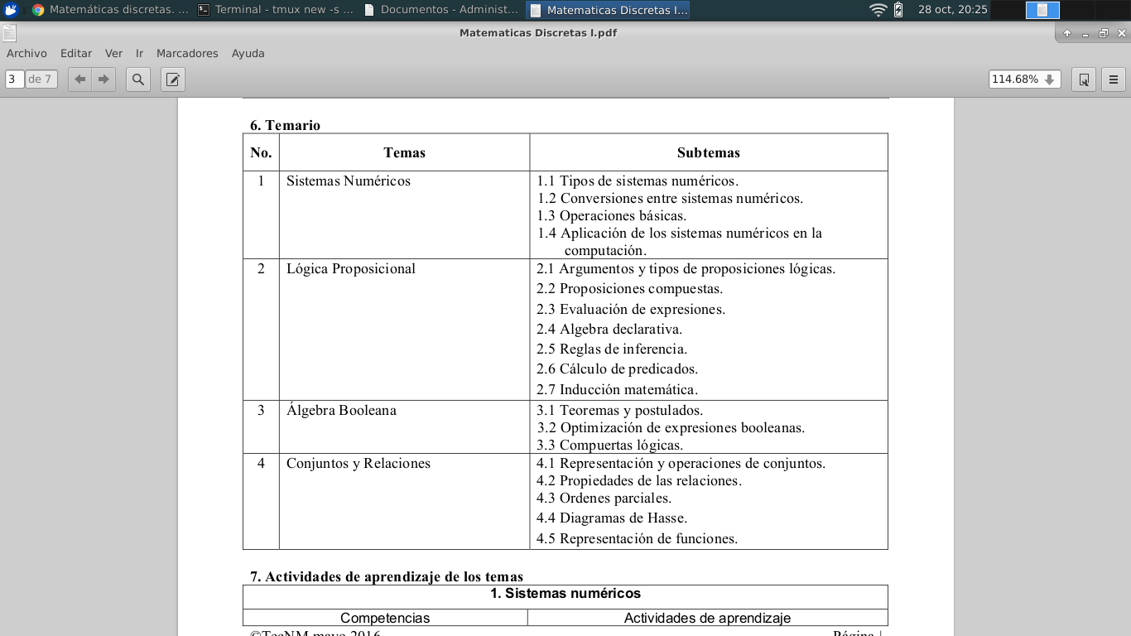Click '2.2 Proposiciones compuestas.' line
Image resolution: width=1131 pixels, height=636 pixels.
click(x=630, y=289)
